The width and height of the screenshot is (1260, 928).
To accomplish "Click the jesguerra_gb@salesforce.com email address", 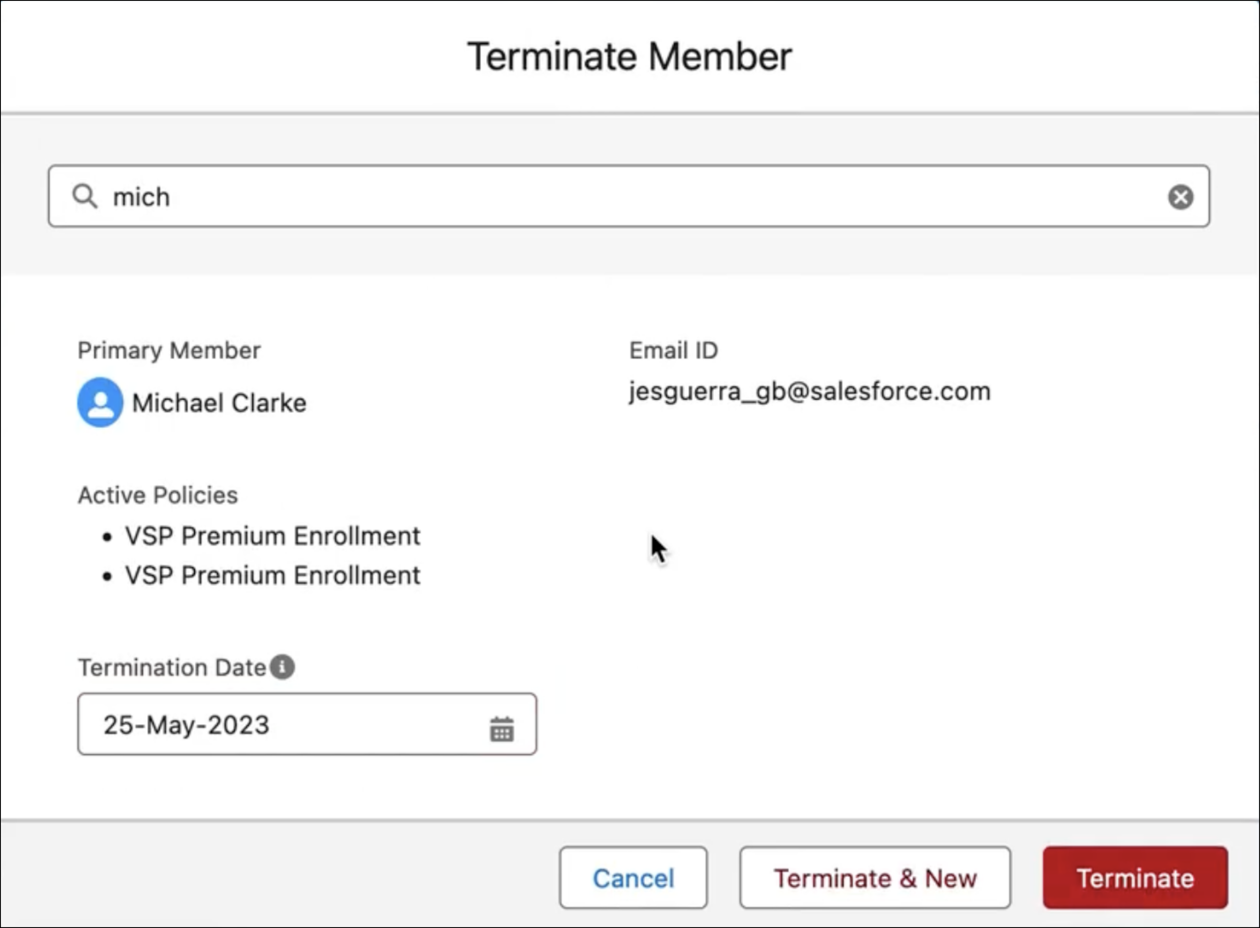I will click(x=810, y=392).
